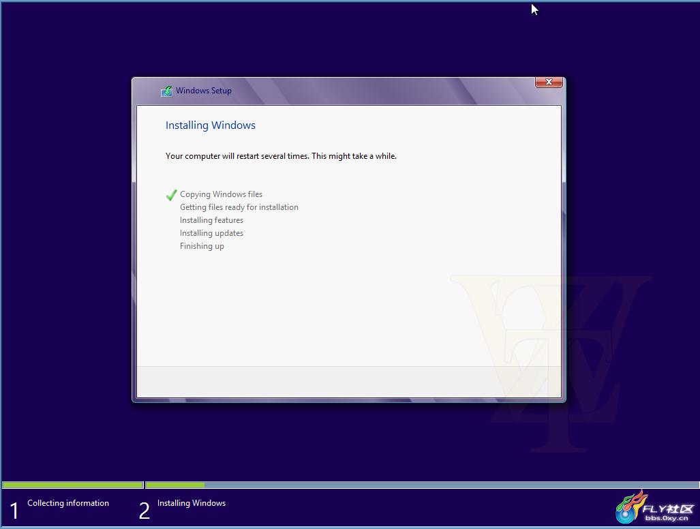Image resolution: width=700 pixels, height=529 pixels.
Task: Select 'Installing features' step text
Action: pyautogui.click(x=211, y=220)
